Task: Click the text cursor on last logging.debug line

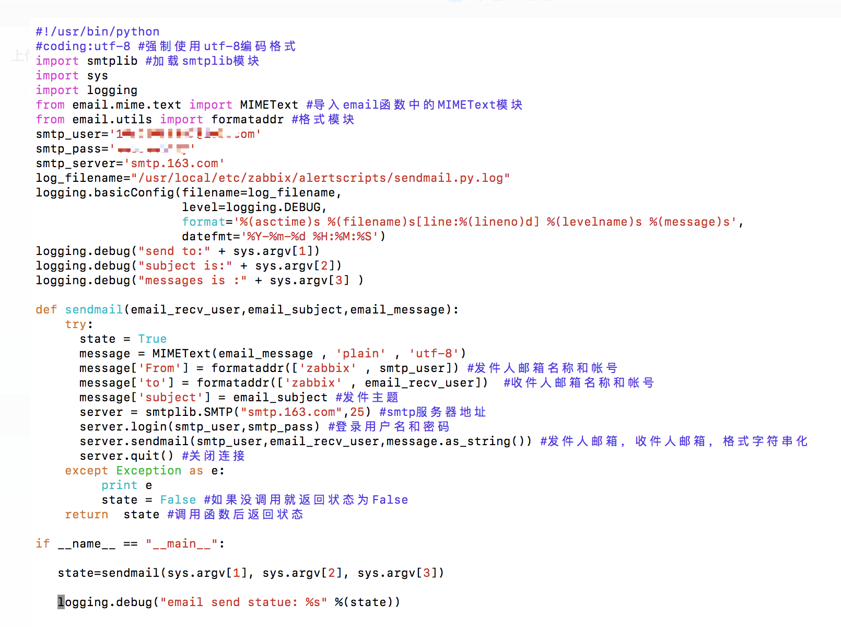Action: (x=61, y=602)
